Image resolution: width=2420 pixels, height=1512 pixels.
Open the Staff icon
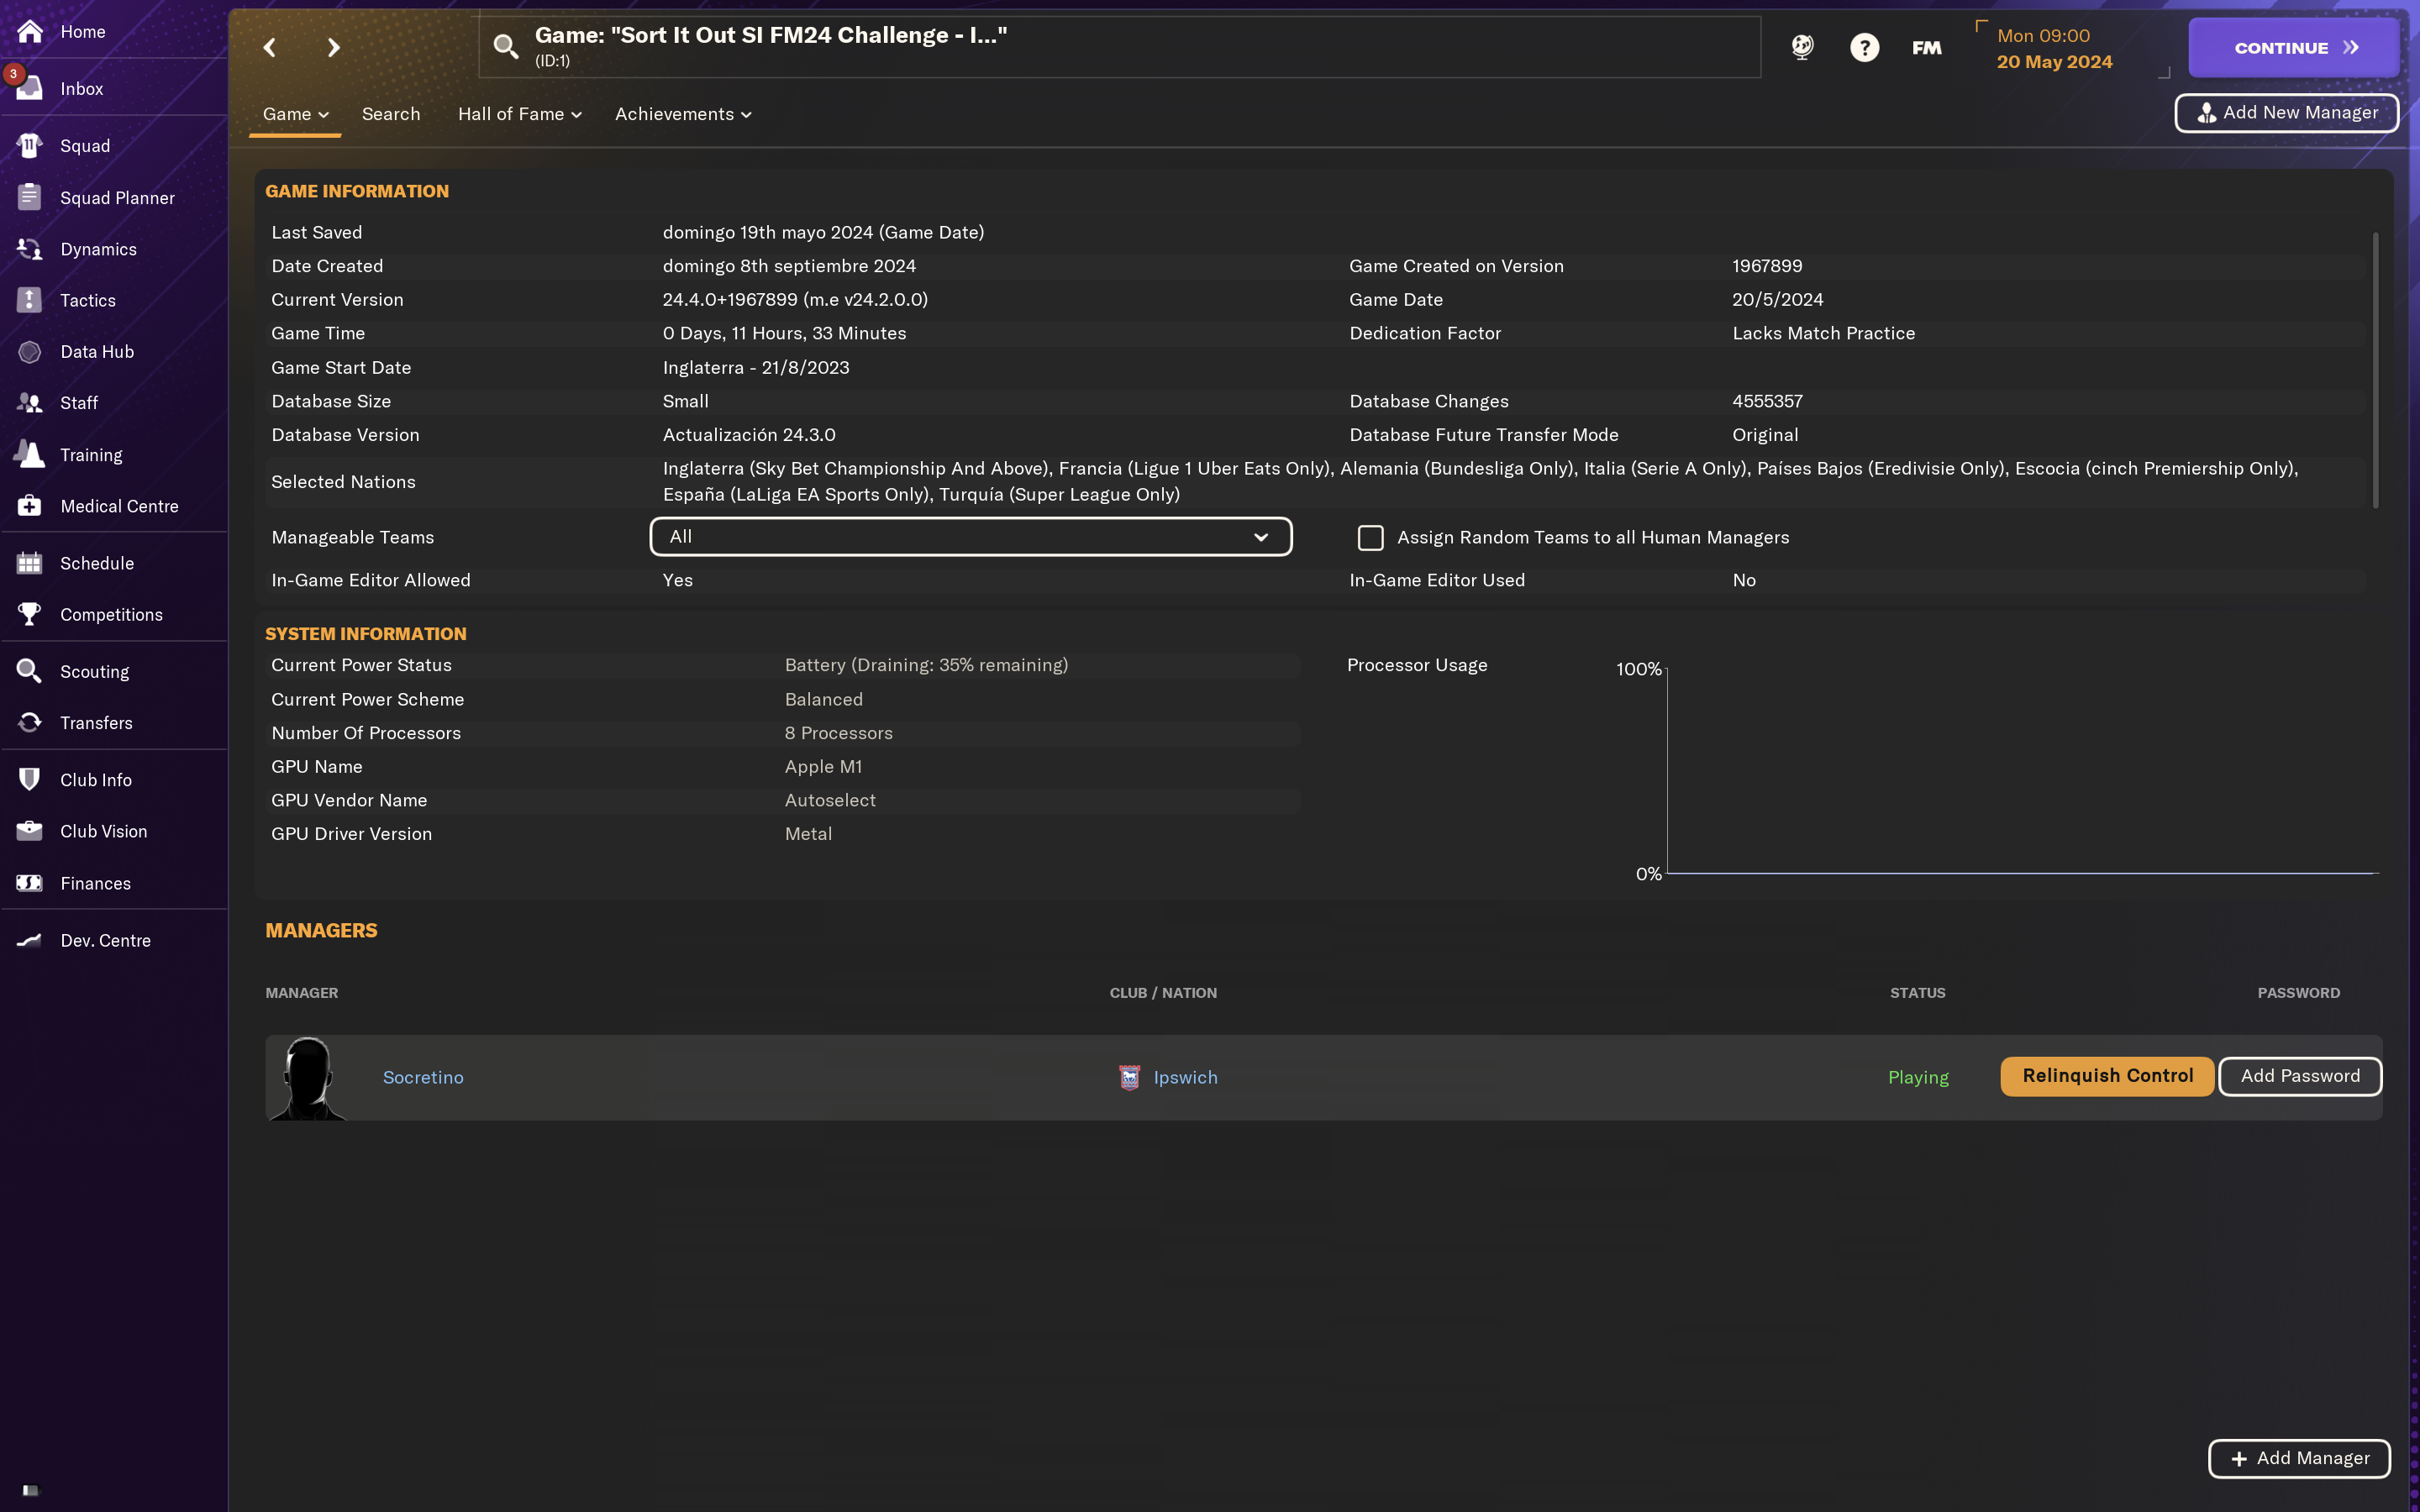[30, 403]
